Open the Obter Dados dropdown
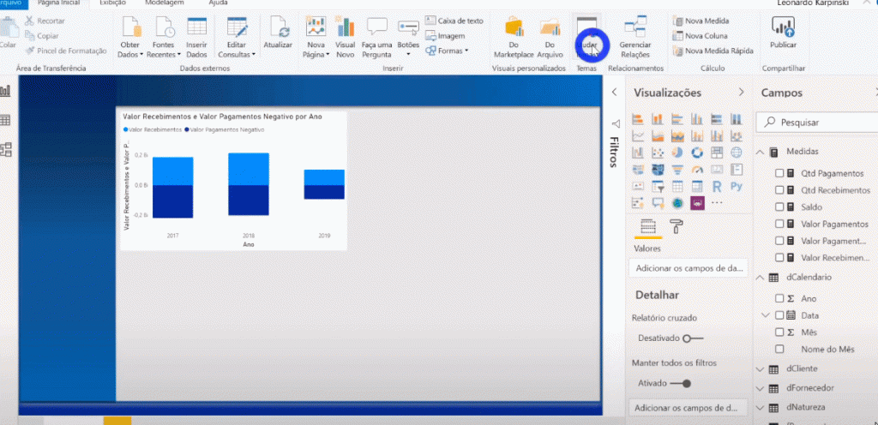 coord(130,38)
